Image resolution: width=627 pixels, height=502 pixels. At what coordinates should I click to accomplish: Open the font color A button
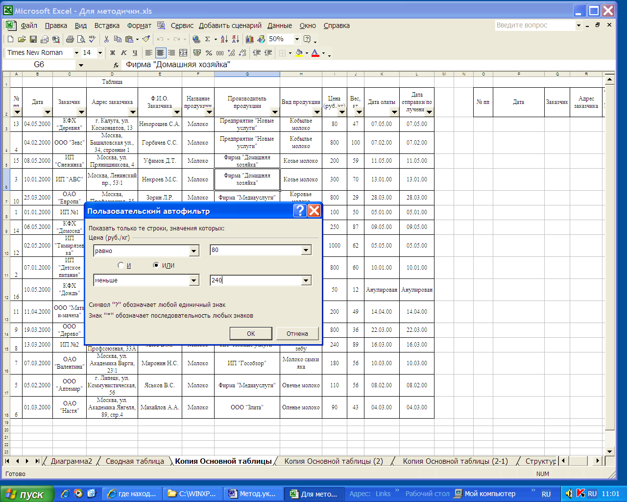(315, 52)
